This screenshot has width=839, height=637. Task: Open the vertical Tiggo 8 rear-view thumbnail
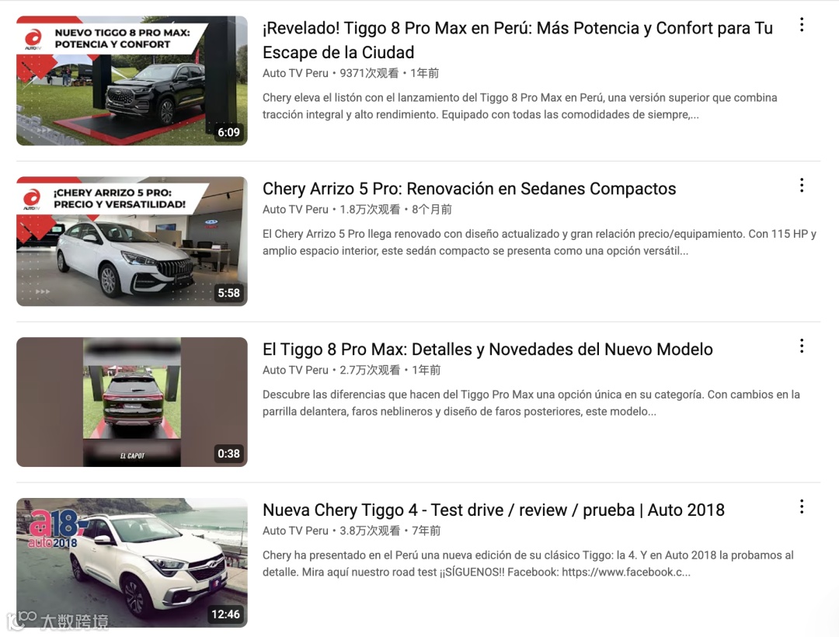click(x=131, y=402)
